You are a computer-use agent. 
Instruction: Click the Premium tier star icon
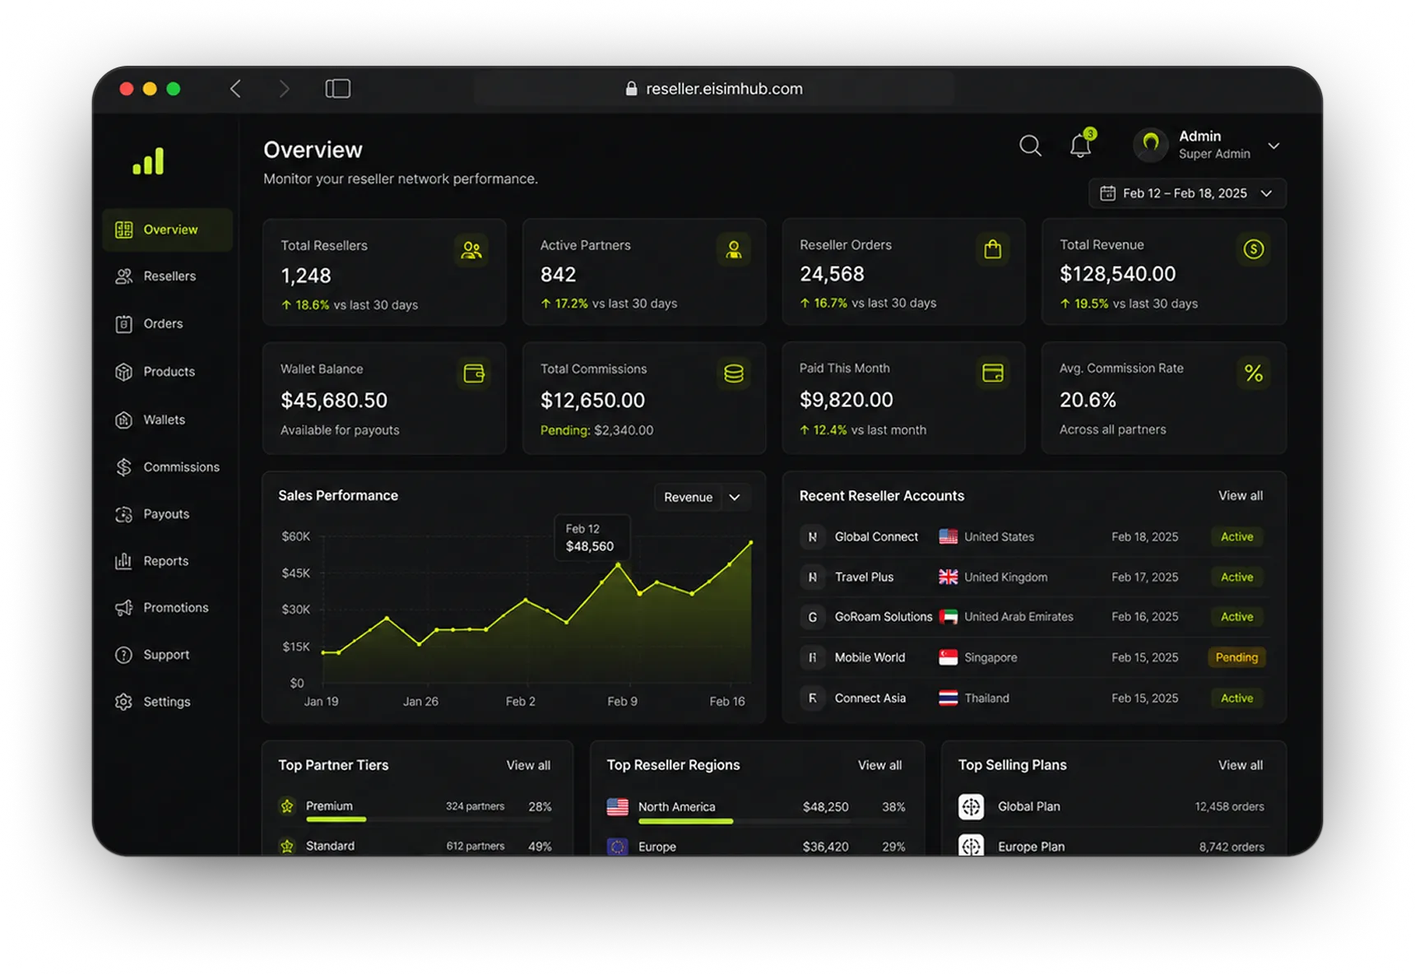(x=287, y=806)
